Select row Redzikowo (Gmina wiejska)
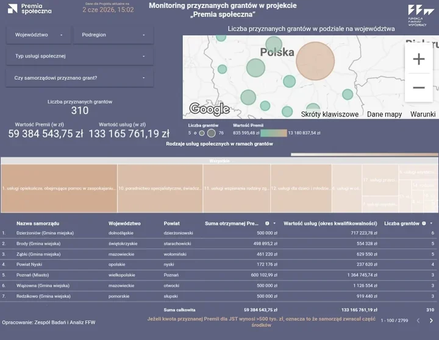This screenshot has width=439, height=340. pos(220,296)
